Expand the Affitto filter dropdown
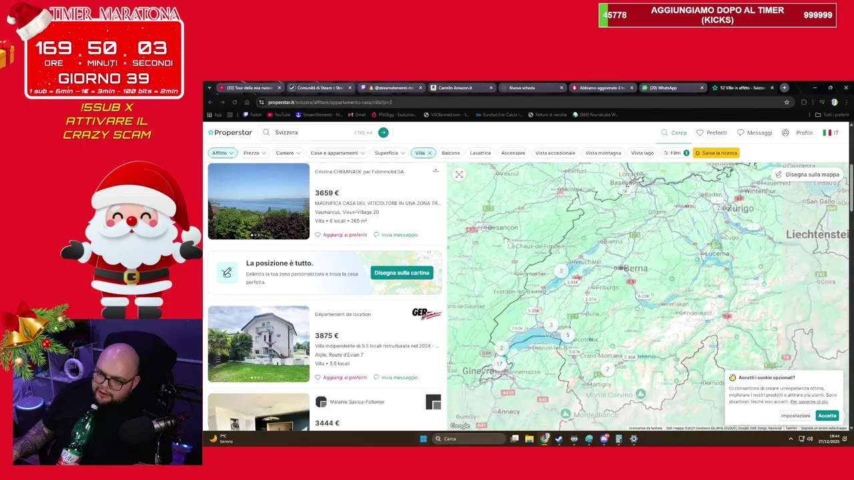 click(x=223, y=153)
